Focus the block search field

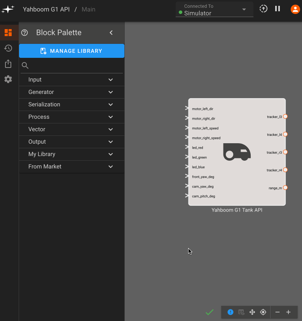click(x=72, y=66)
